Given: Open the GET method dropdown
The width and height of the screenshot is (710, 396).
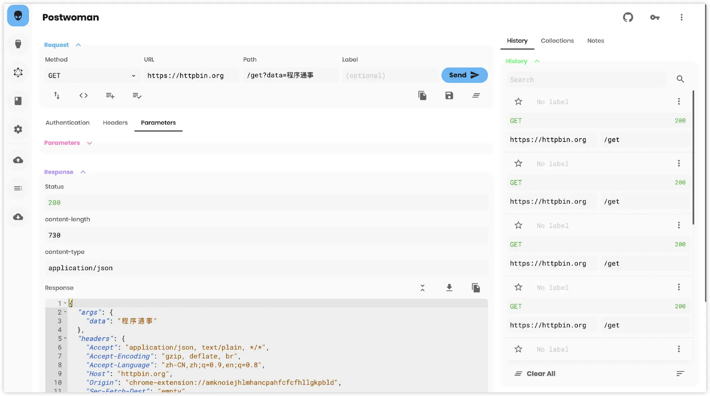Looking at the screenshot, I should coord(92,76).
